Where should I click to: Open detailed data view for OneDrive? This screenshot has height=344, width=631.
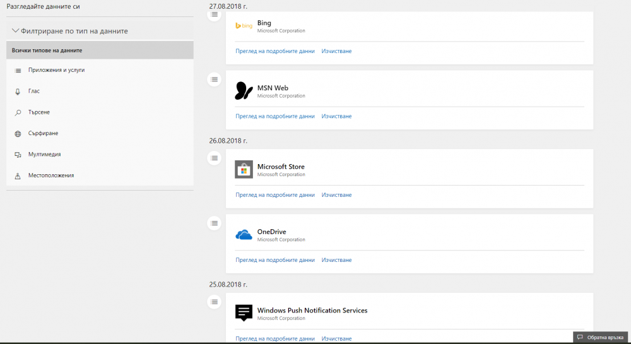tap(275, 260)
